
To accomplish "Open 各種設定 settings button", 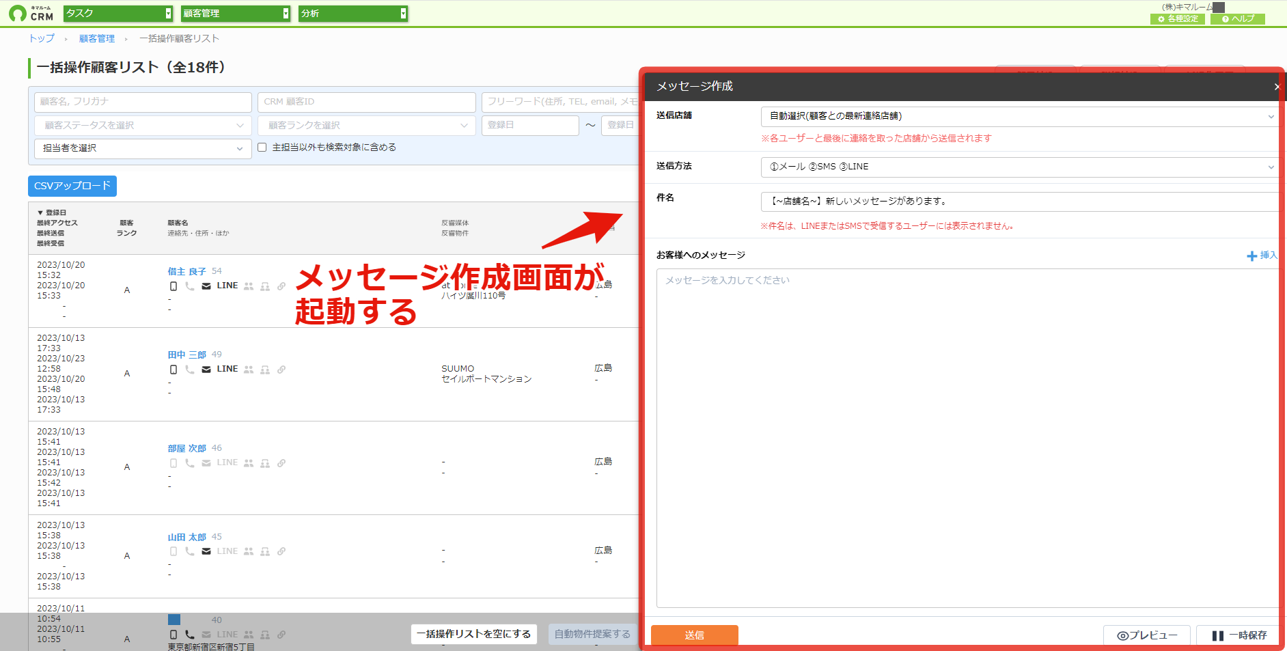I will [x=1178, y=19].
